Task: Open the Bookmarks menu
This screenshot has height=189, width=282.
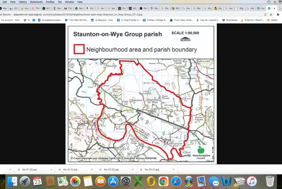Action: coord(36,2)
